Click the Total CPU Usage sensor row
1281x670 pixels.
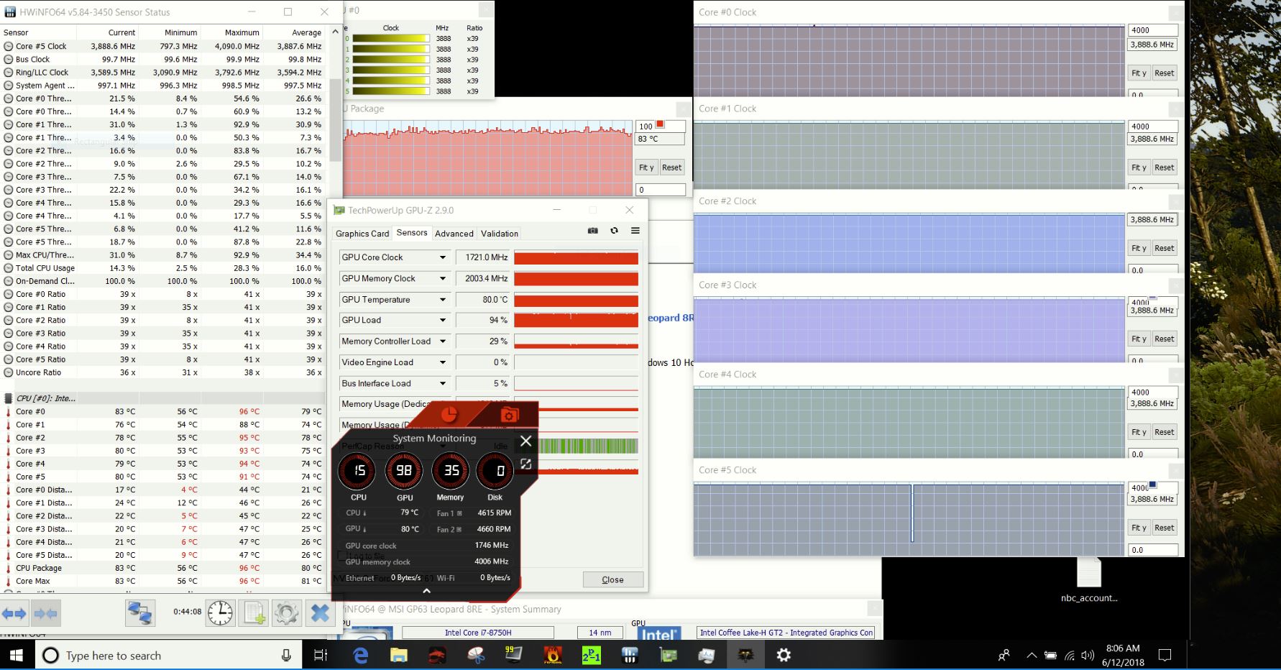162,268
